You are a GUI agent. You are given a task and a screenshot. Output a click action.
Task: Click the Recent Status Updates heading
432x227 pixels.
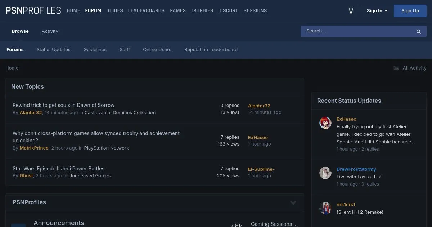[x=349, y=101]
